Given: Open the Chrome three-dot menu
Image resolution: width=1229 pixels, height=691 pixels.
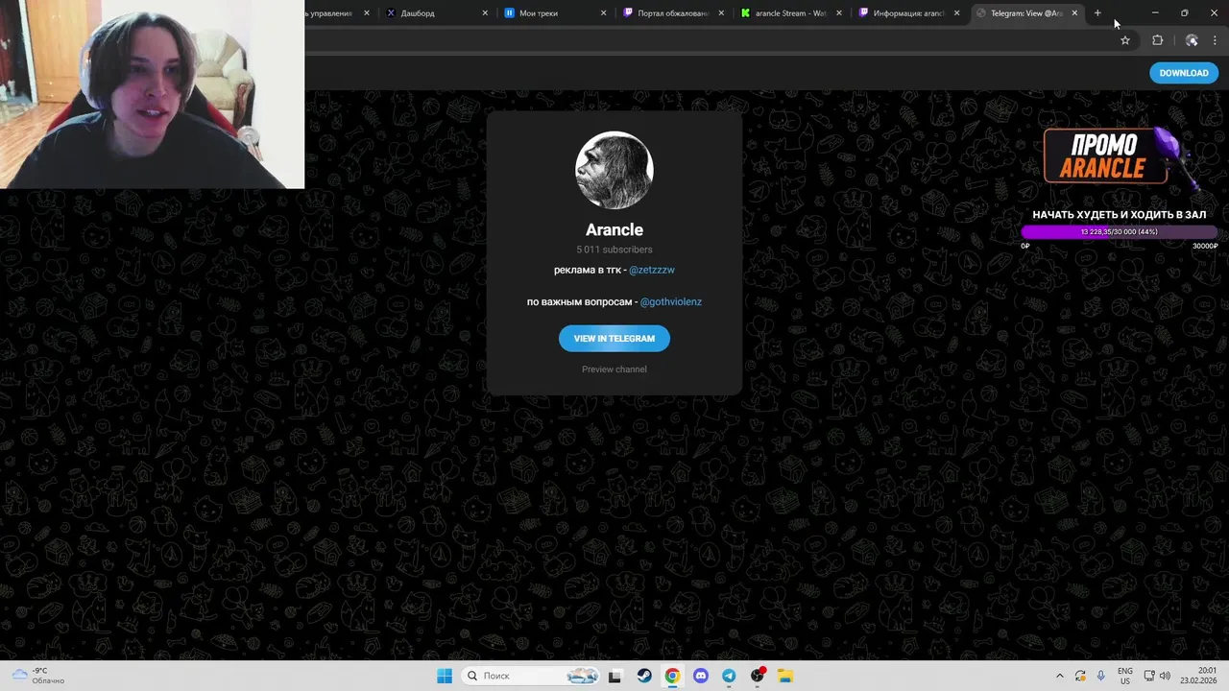Looking at the screenshot, I should [x=1215, y=40].
